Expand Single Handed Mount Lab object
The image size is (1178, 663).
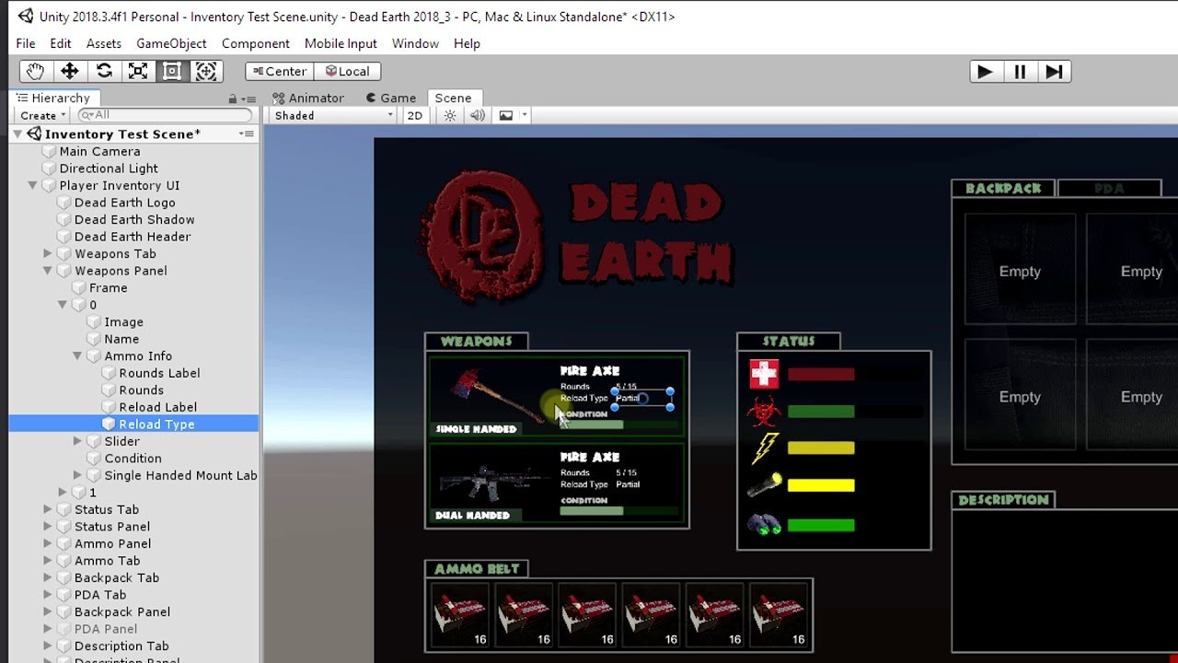(78, 475)
